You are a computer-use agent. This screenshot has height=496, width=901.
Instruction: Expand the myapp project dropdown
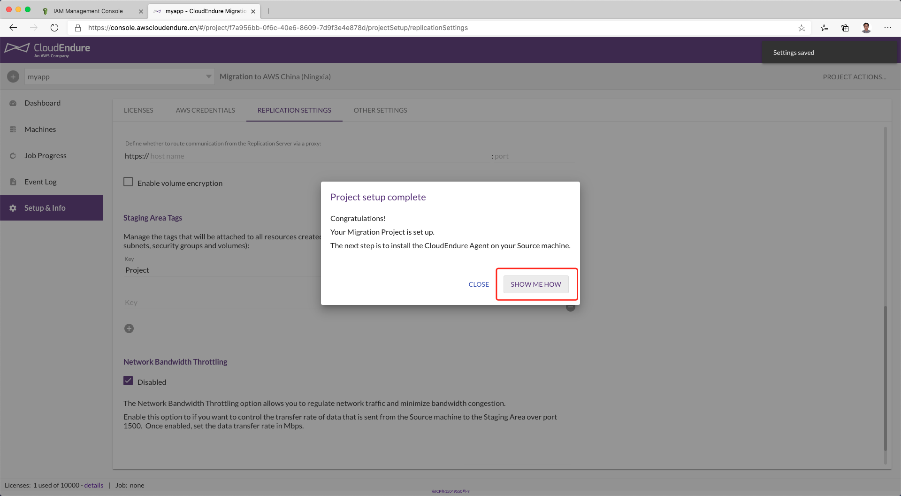click(208, 76)
